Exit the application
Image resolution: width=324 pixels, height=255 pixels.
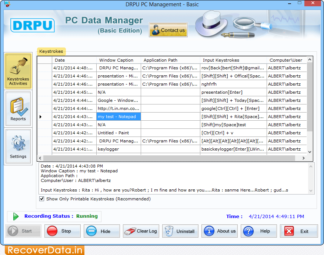click(299, 231)
